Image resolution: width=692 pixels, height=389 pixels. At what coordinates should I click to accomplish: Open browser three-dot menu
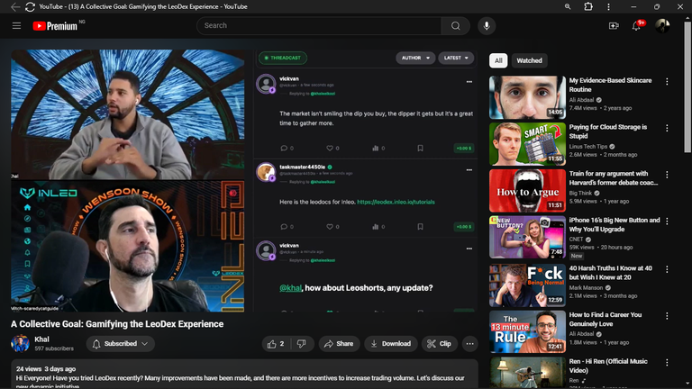(x=608, y=6)
